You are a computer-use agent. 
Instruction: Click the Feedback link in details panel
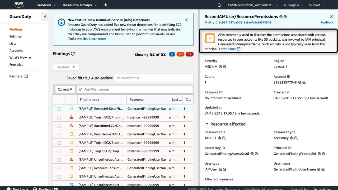pyautogui.click(x=327, y=22)
